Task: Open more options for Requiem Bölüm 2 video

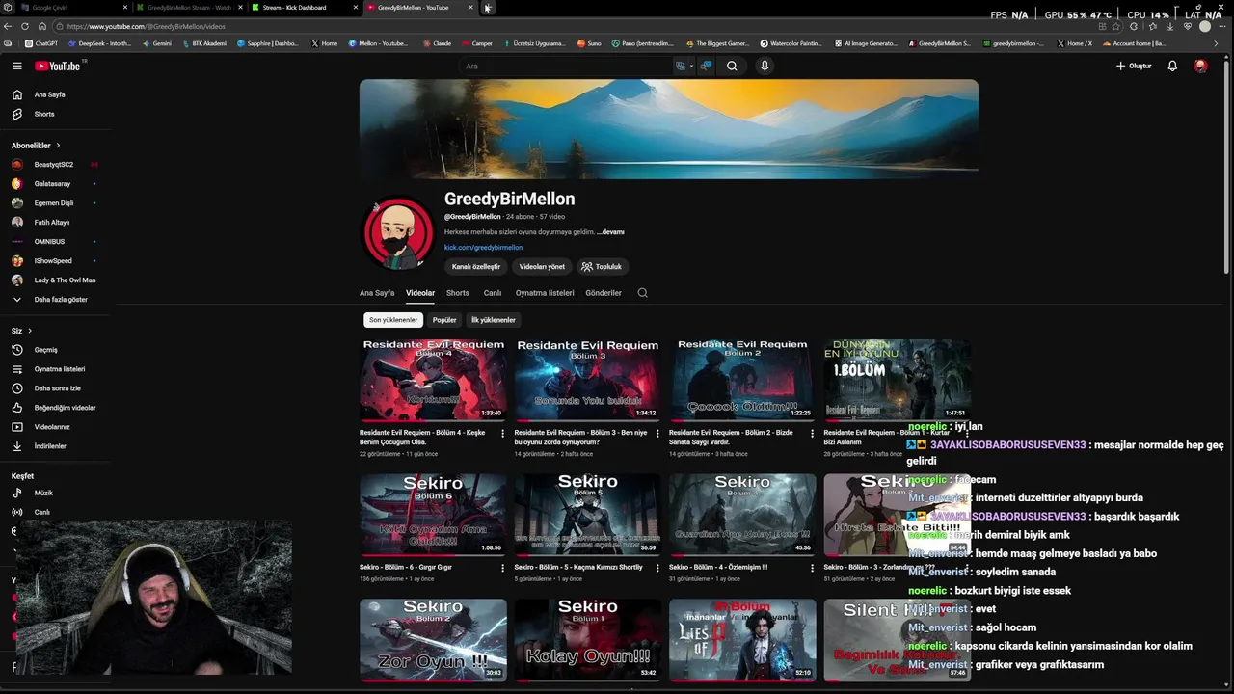Action: click(x=812, y=434)
